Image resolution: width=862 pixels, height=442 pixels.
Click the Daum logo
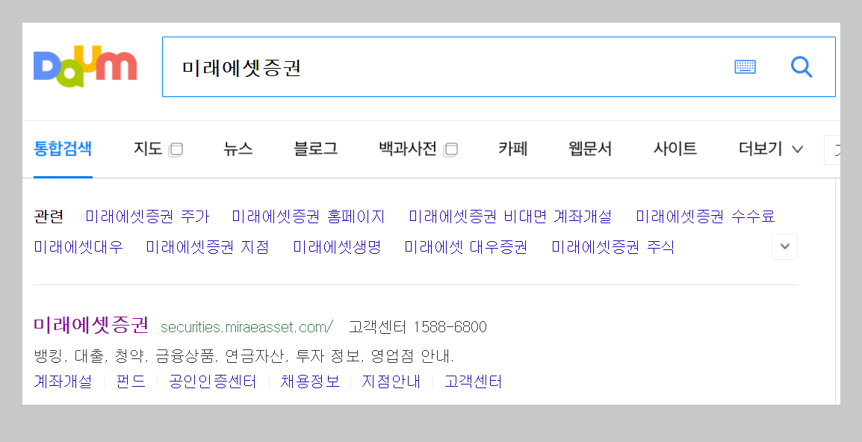point(85,66)
